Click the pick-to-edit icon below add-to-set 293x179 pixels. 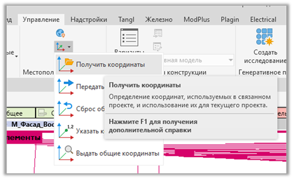tap(157, 47)
